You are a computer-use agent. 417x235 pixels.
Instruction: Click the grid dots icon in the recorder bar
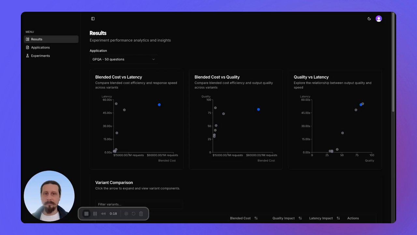pyautogui.click(x=126, y=214)
